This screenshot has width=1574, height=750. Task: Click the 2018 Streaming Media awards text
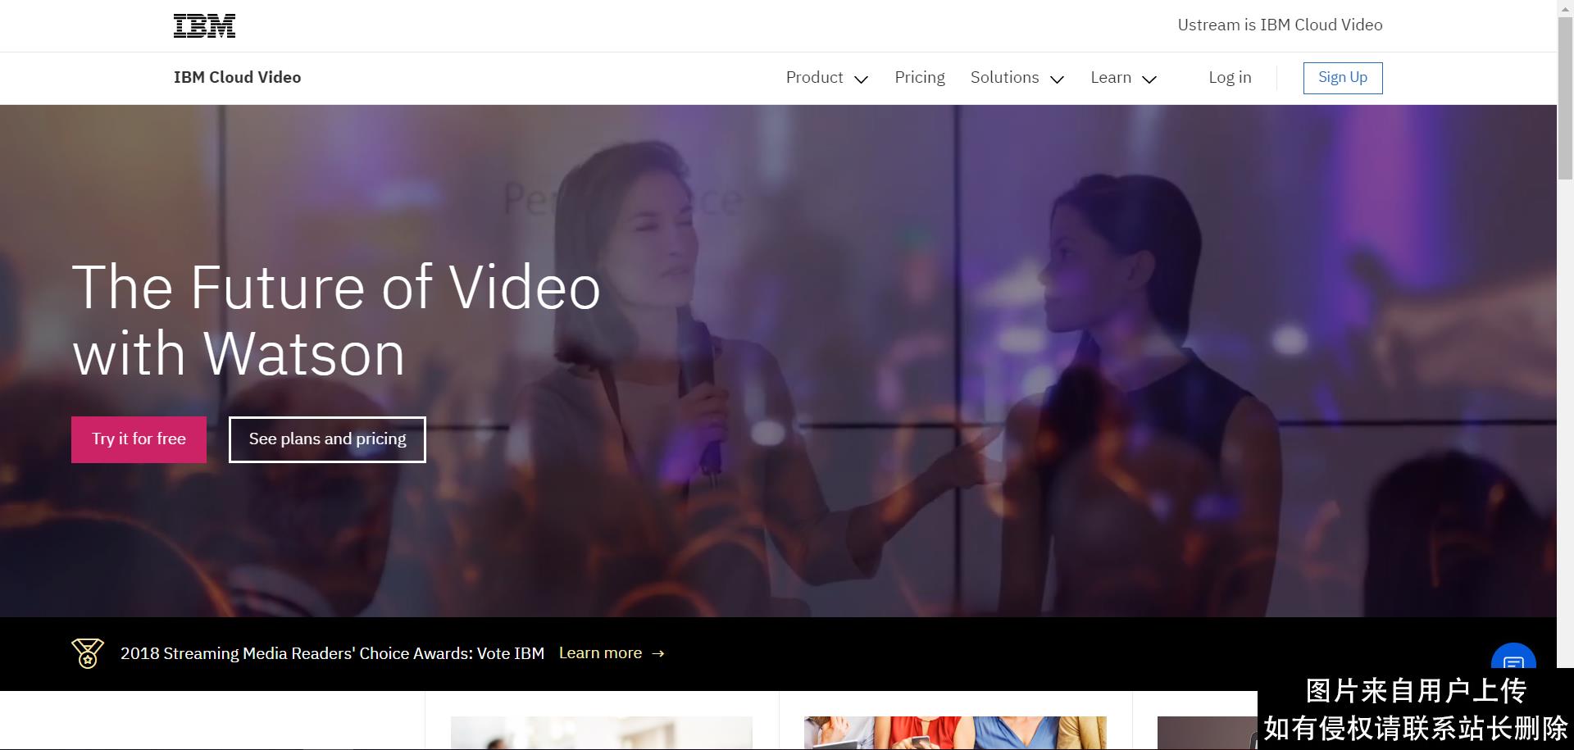tap(332, 653)
